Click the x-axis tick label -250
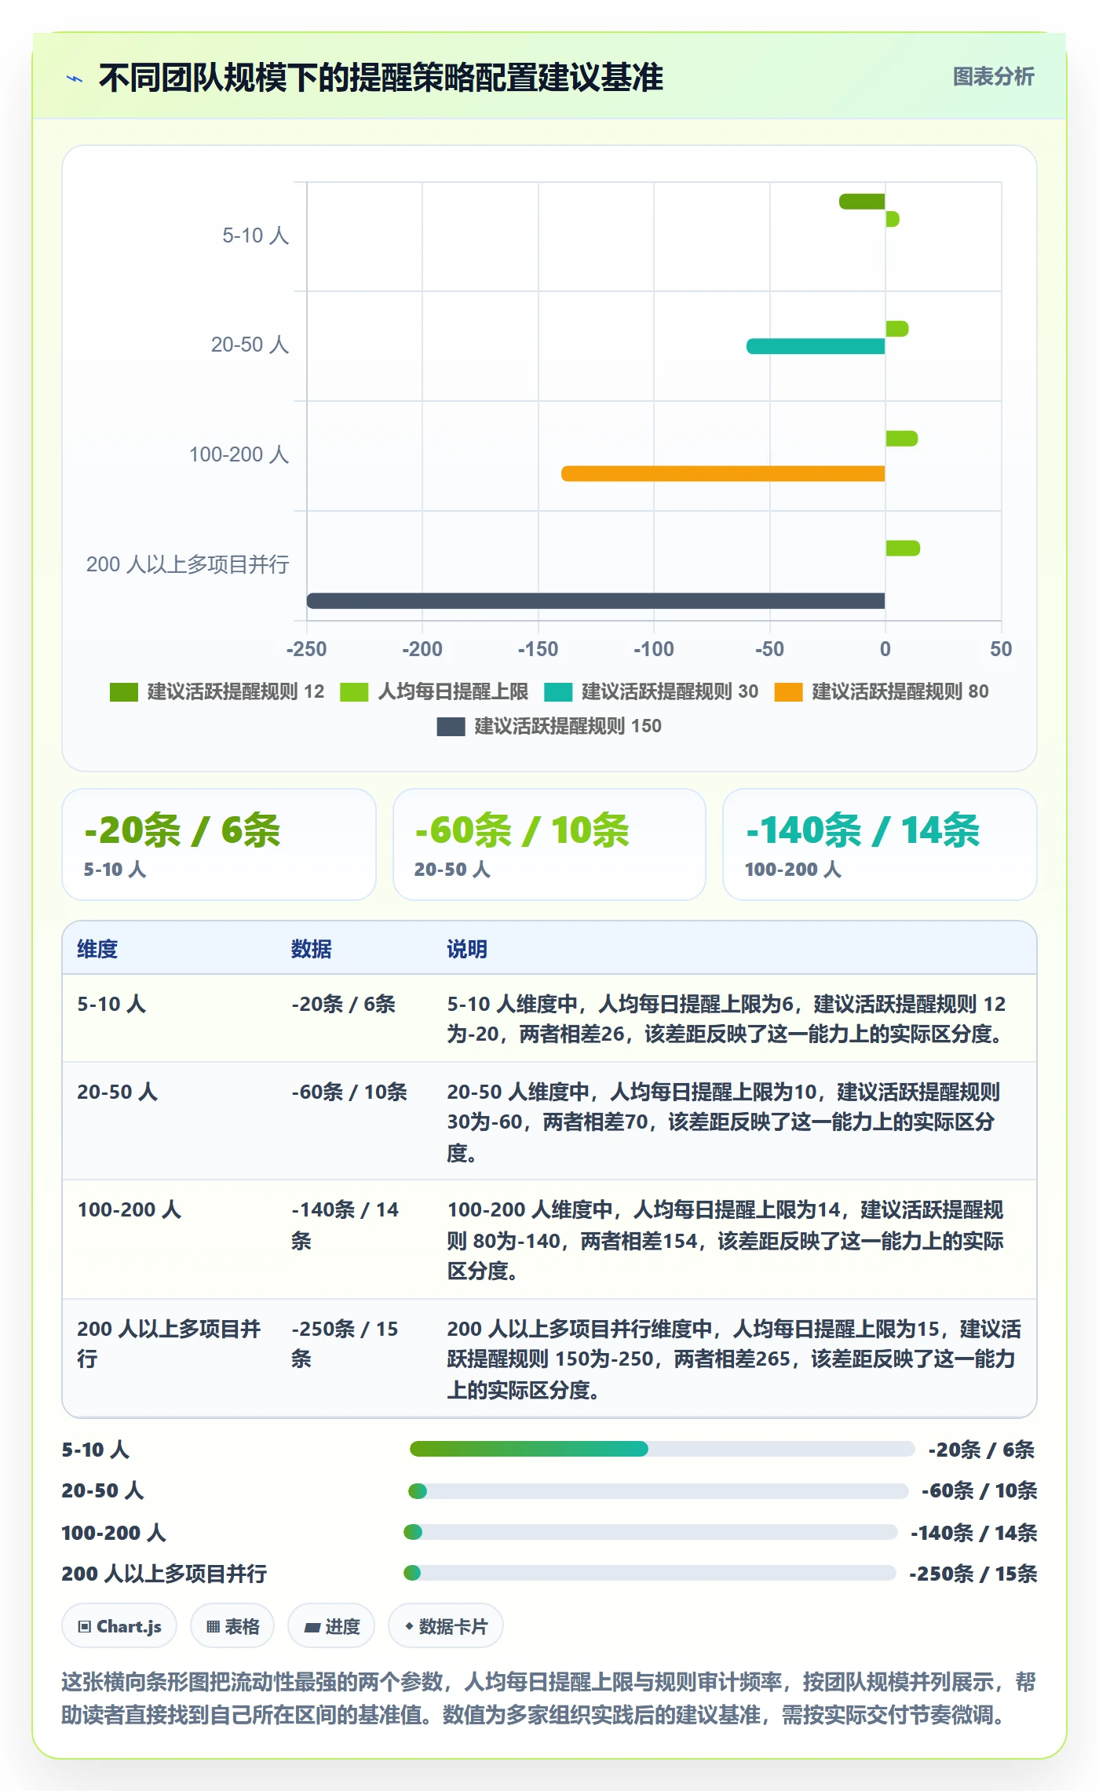This screenshot has width=1099, height=1791. 307,649
